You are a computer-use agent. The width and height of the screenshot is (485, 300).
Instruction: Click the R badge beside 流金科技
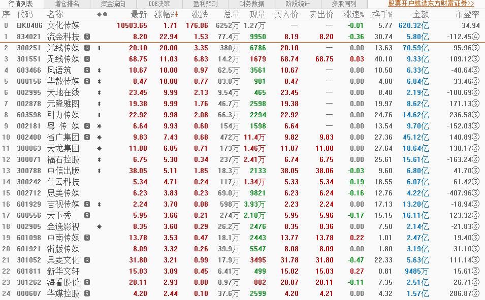click(87, 37)
